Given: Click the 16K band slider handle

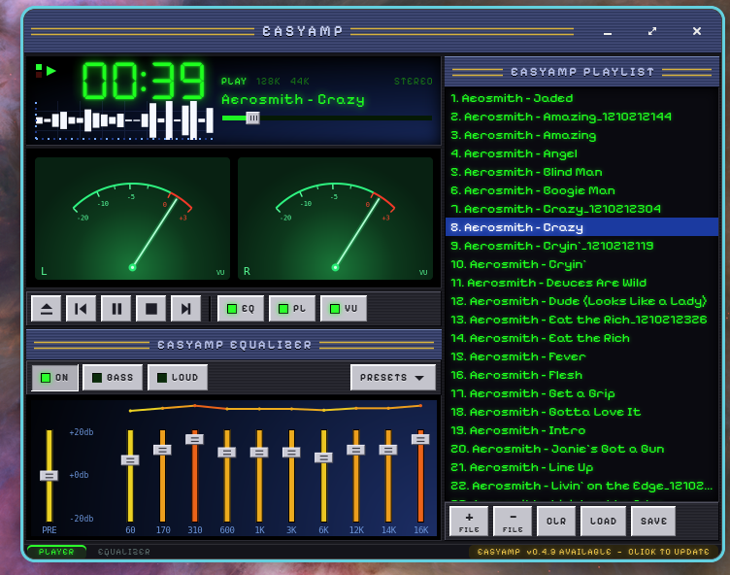Looking at the screenshot, I should click(420, 439).
